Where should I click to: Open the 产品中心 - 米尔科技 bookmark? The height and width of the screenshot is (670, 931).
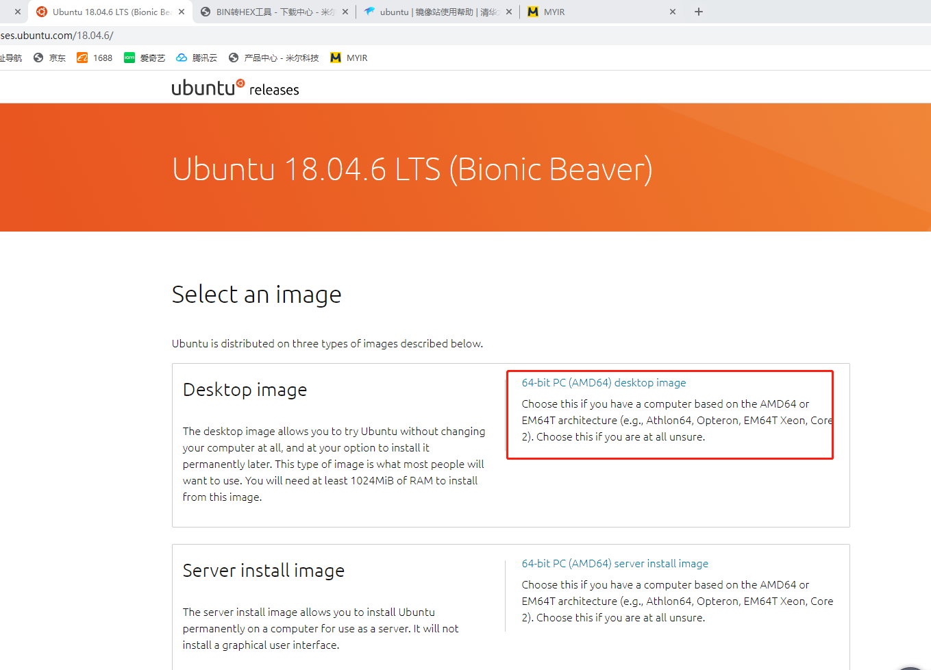click(274, 58)
